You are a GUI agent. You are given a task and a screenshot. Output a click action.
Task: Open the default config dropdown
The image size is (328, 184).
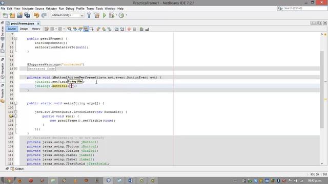pos(67,15)
